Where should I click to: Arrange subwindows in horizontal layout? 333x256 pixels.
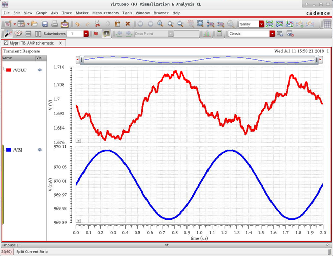pyautogui.click(x=28, y=34)
